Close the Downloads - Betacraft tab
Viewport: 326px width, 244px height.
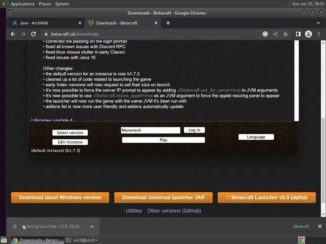(x=156, y=23)
